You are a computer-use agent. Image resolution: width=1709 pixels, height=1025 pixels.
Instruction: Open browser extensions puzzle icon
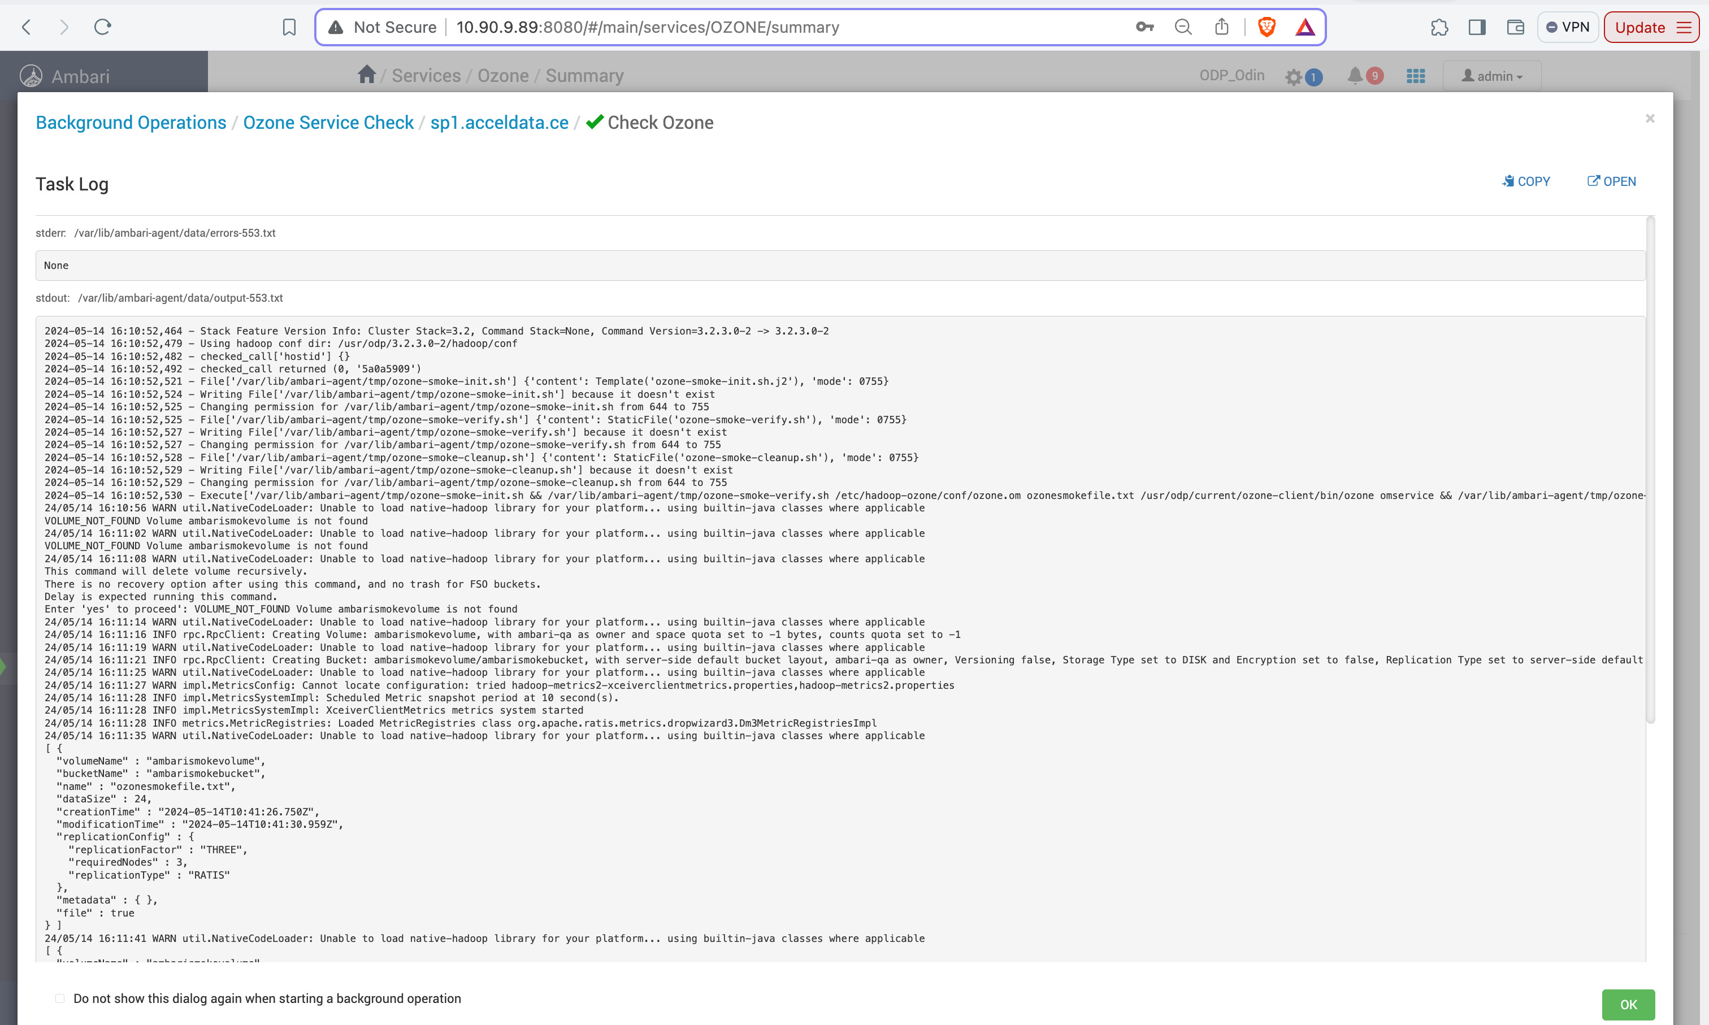click(1439, 27)
